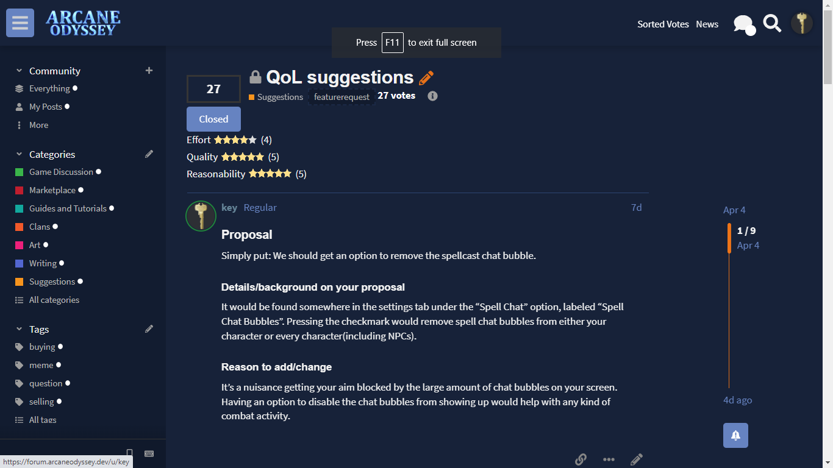Open the featurerequest tag
The height and width of the screenshot is (468, 833).
(x=341, y=97)
